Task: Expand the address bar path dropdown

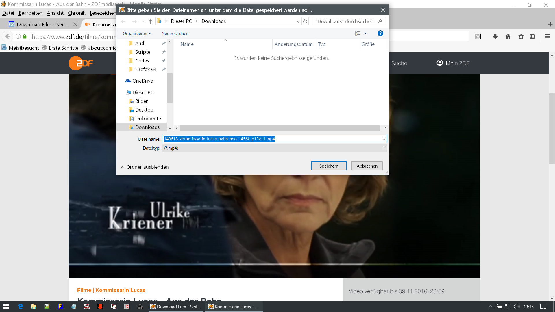Action: click(x=298, y=21)
